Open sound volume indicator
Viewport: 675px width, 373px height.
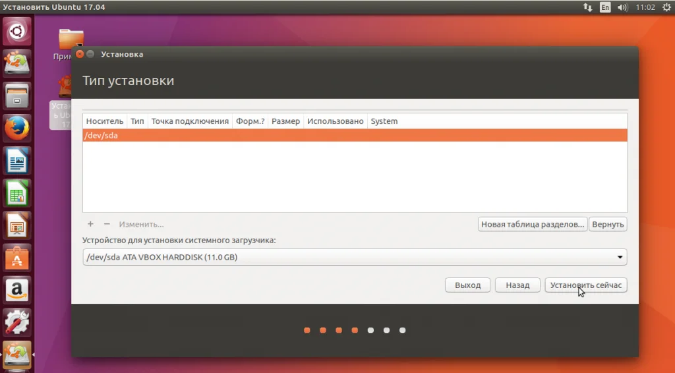(622, 7)
